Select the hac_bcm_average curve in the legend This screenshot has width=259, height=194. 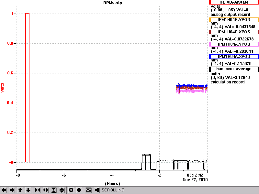point(234,69)
